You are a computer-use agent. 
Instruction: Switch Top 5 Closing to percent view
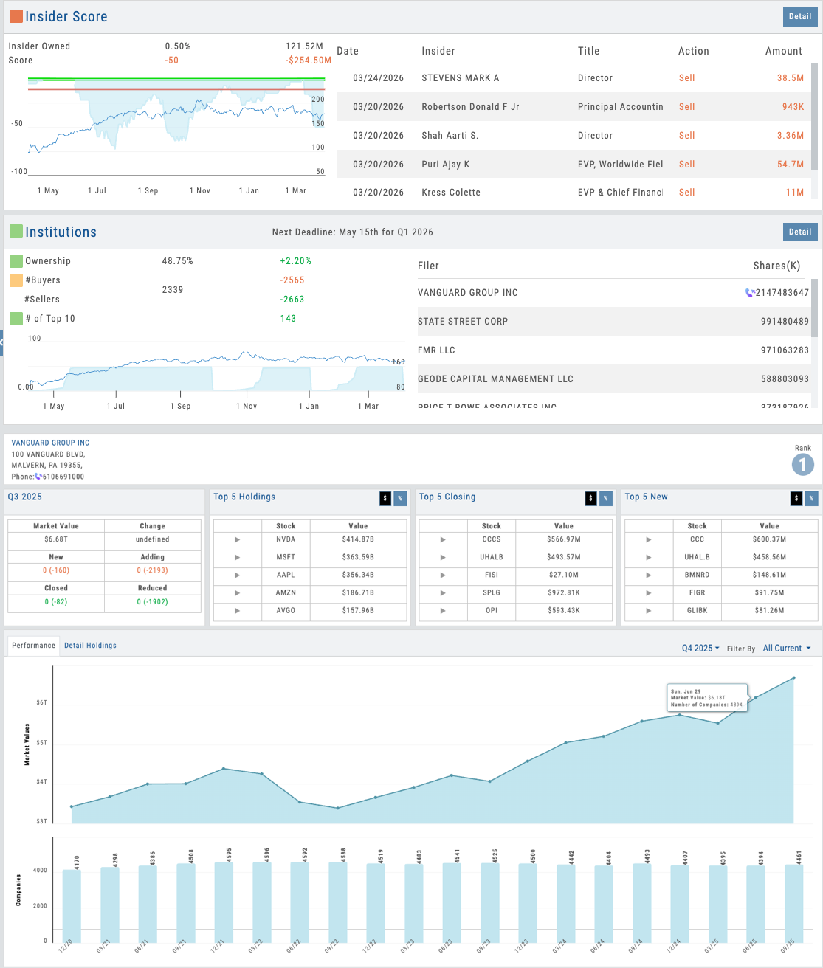(605, 499)
